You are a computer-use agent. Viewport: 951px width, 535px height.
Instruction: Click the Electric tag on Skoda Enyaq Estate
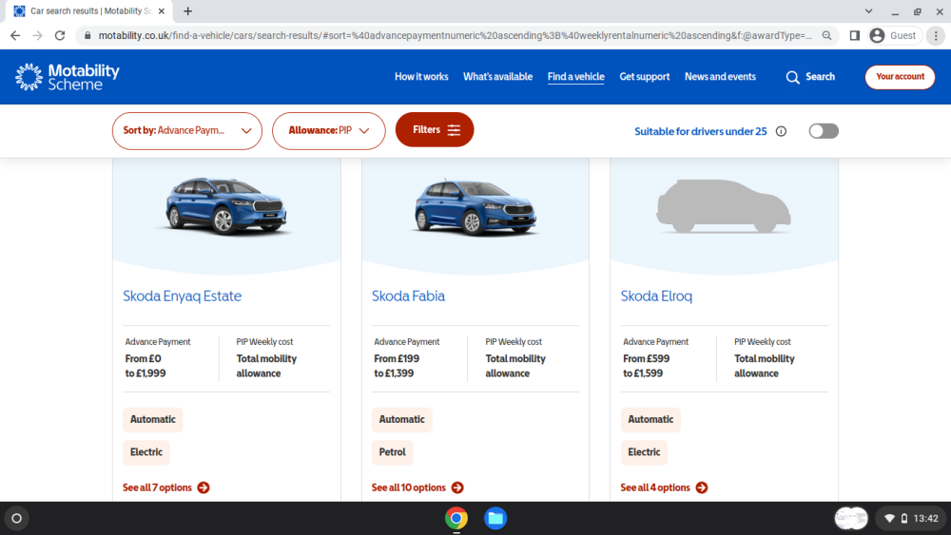pyautogui.click(x=146, y=452)
